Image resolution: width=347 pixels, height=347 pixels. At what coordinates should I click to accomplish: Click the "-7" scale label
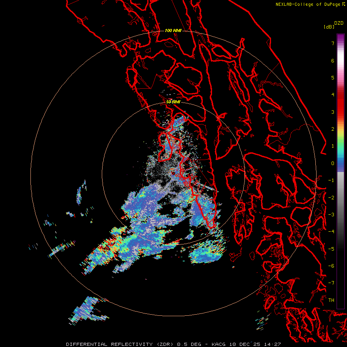pyautogui.click(x=331, y=283)
